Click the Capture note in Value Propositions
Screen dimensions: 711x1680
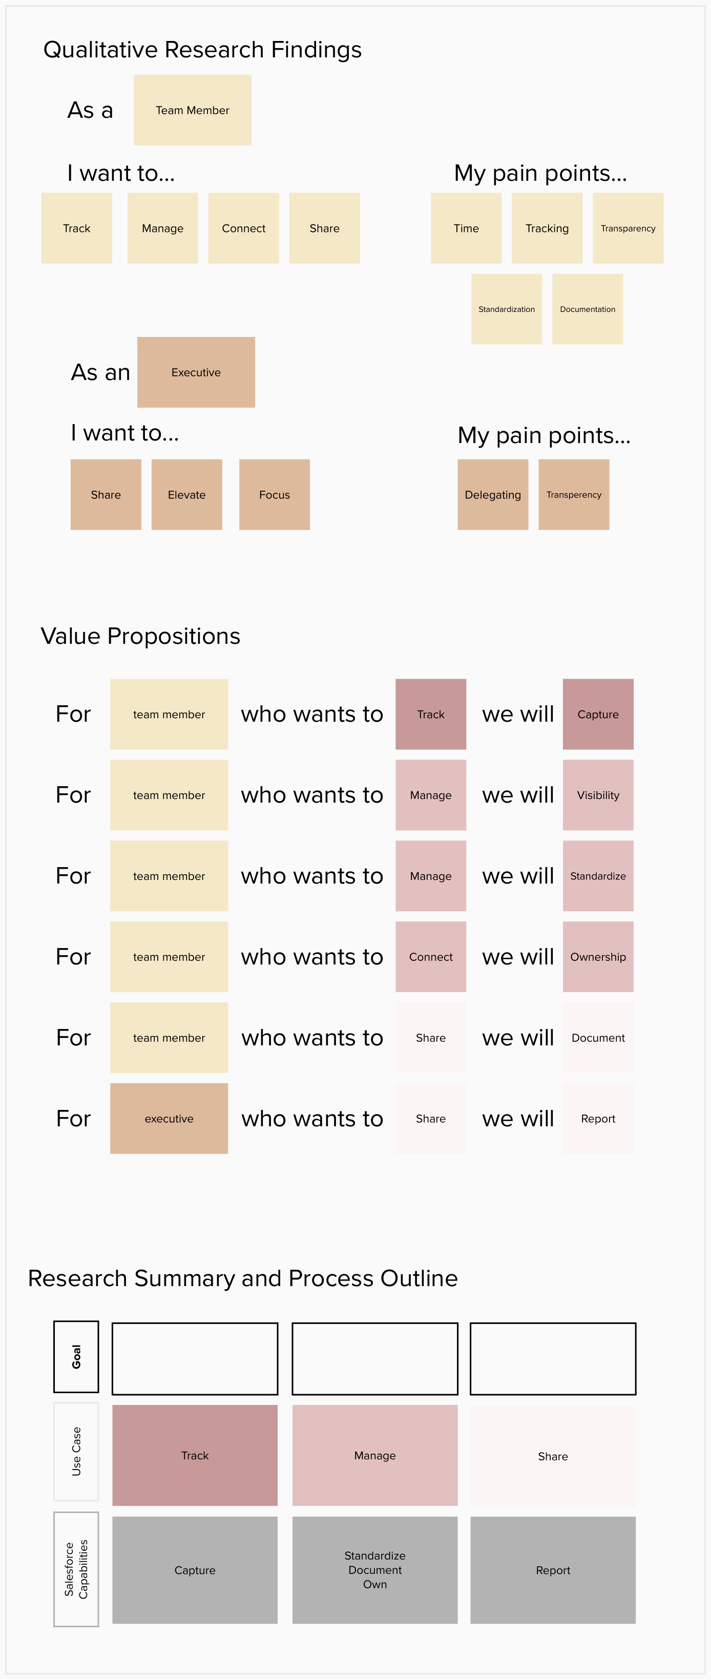(x=597, y=714)
